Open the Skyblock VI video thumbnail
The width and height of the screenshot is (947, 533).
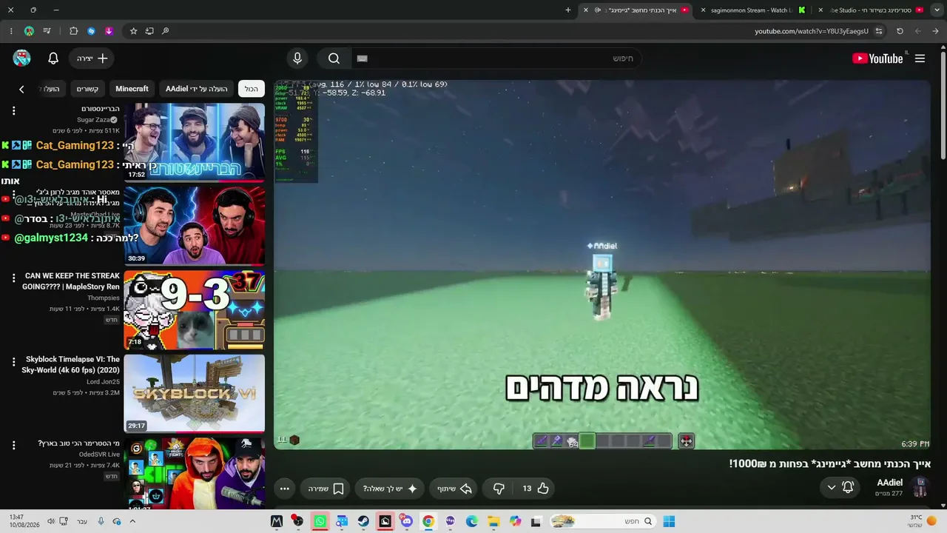[194, 392]
